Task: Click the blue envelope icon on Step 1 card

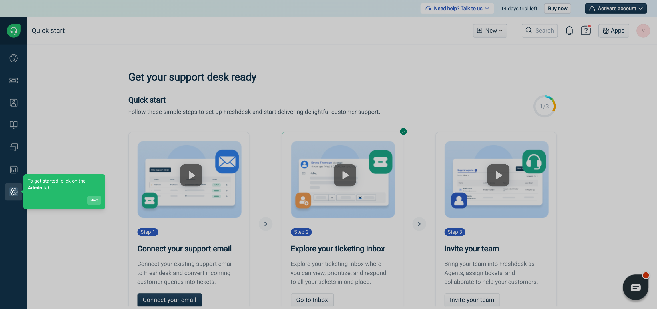Action: [x=227, y=162]
